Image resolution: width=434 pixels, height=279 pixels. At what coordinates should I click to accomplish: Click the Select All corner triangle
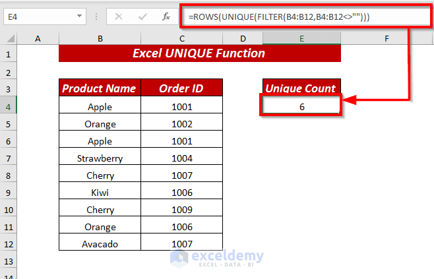click(x=11, y=38)
